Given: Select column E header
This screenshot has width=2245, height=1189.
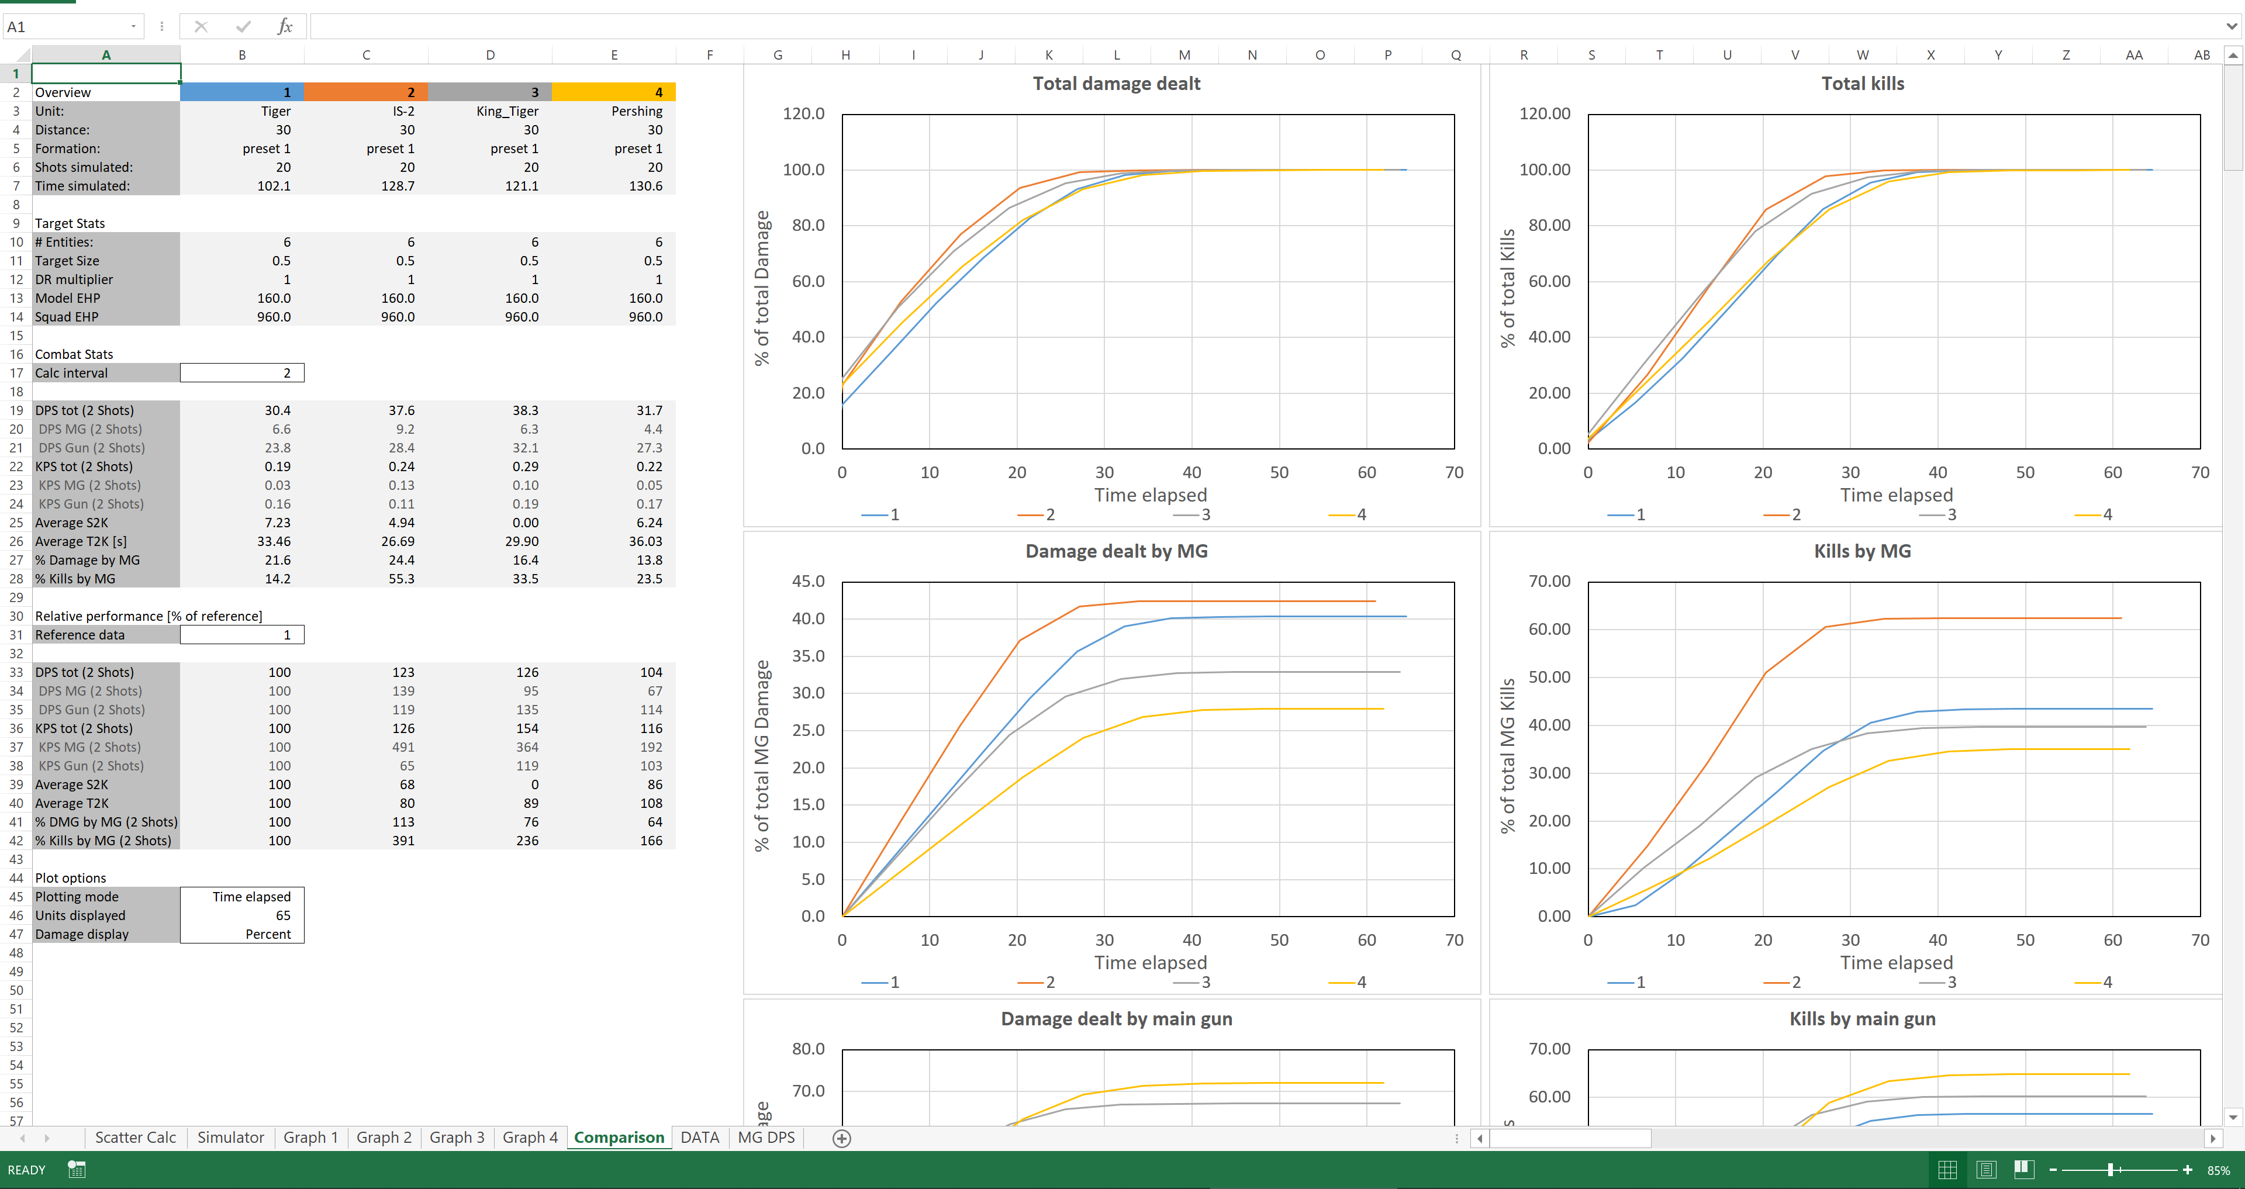Looking at the screenshot, I should 614,55.
